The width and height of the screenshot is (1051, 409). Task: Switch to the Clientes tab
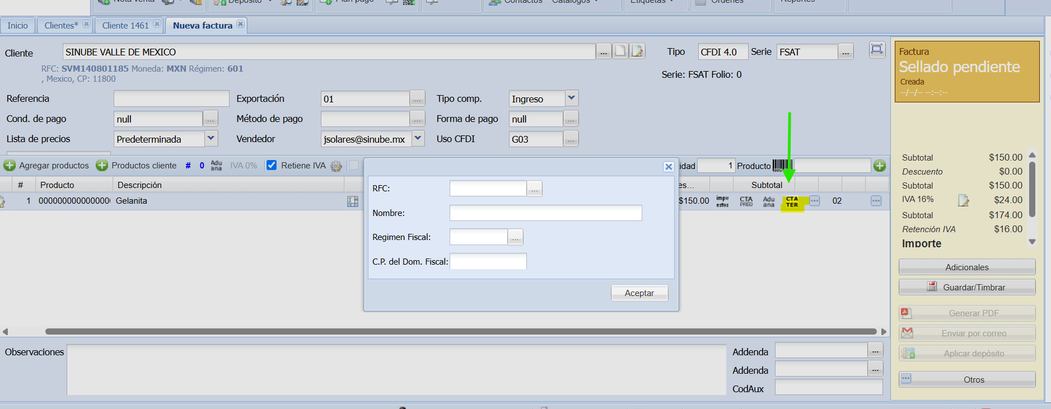[x=61, y=25]
